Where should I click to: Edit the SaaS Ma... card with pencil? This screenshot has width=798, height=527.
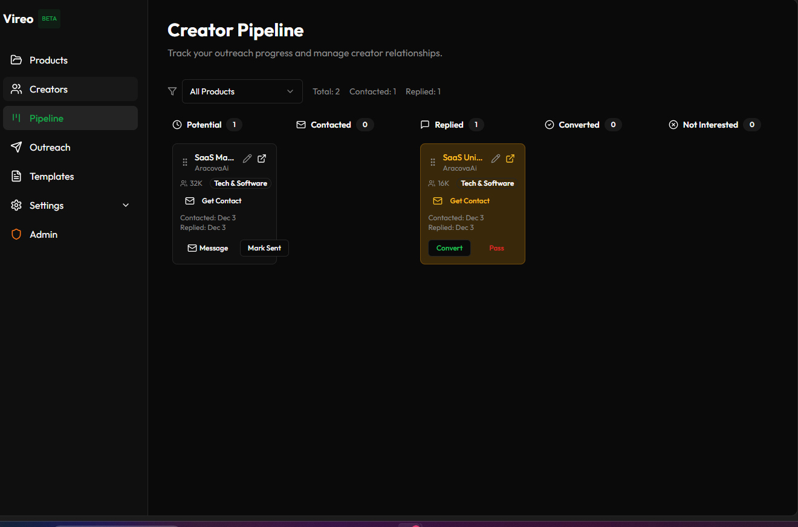point(247,159)
